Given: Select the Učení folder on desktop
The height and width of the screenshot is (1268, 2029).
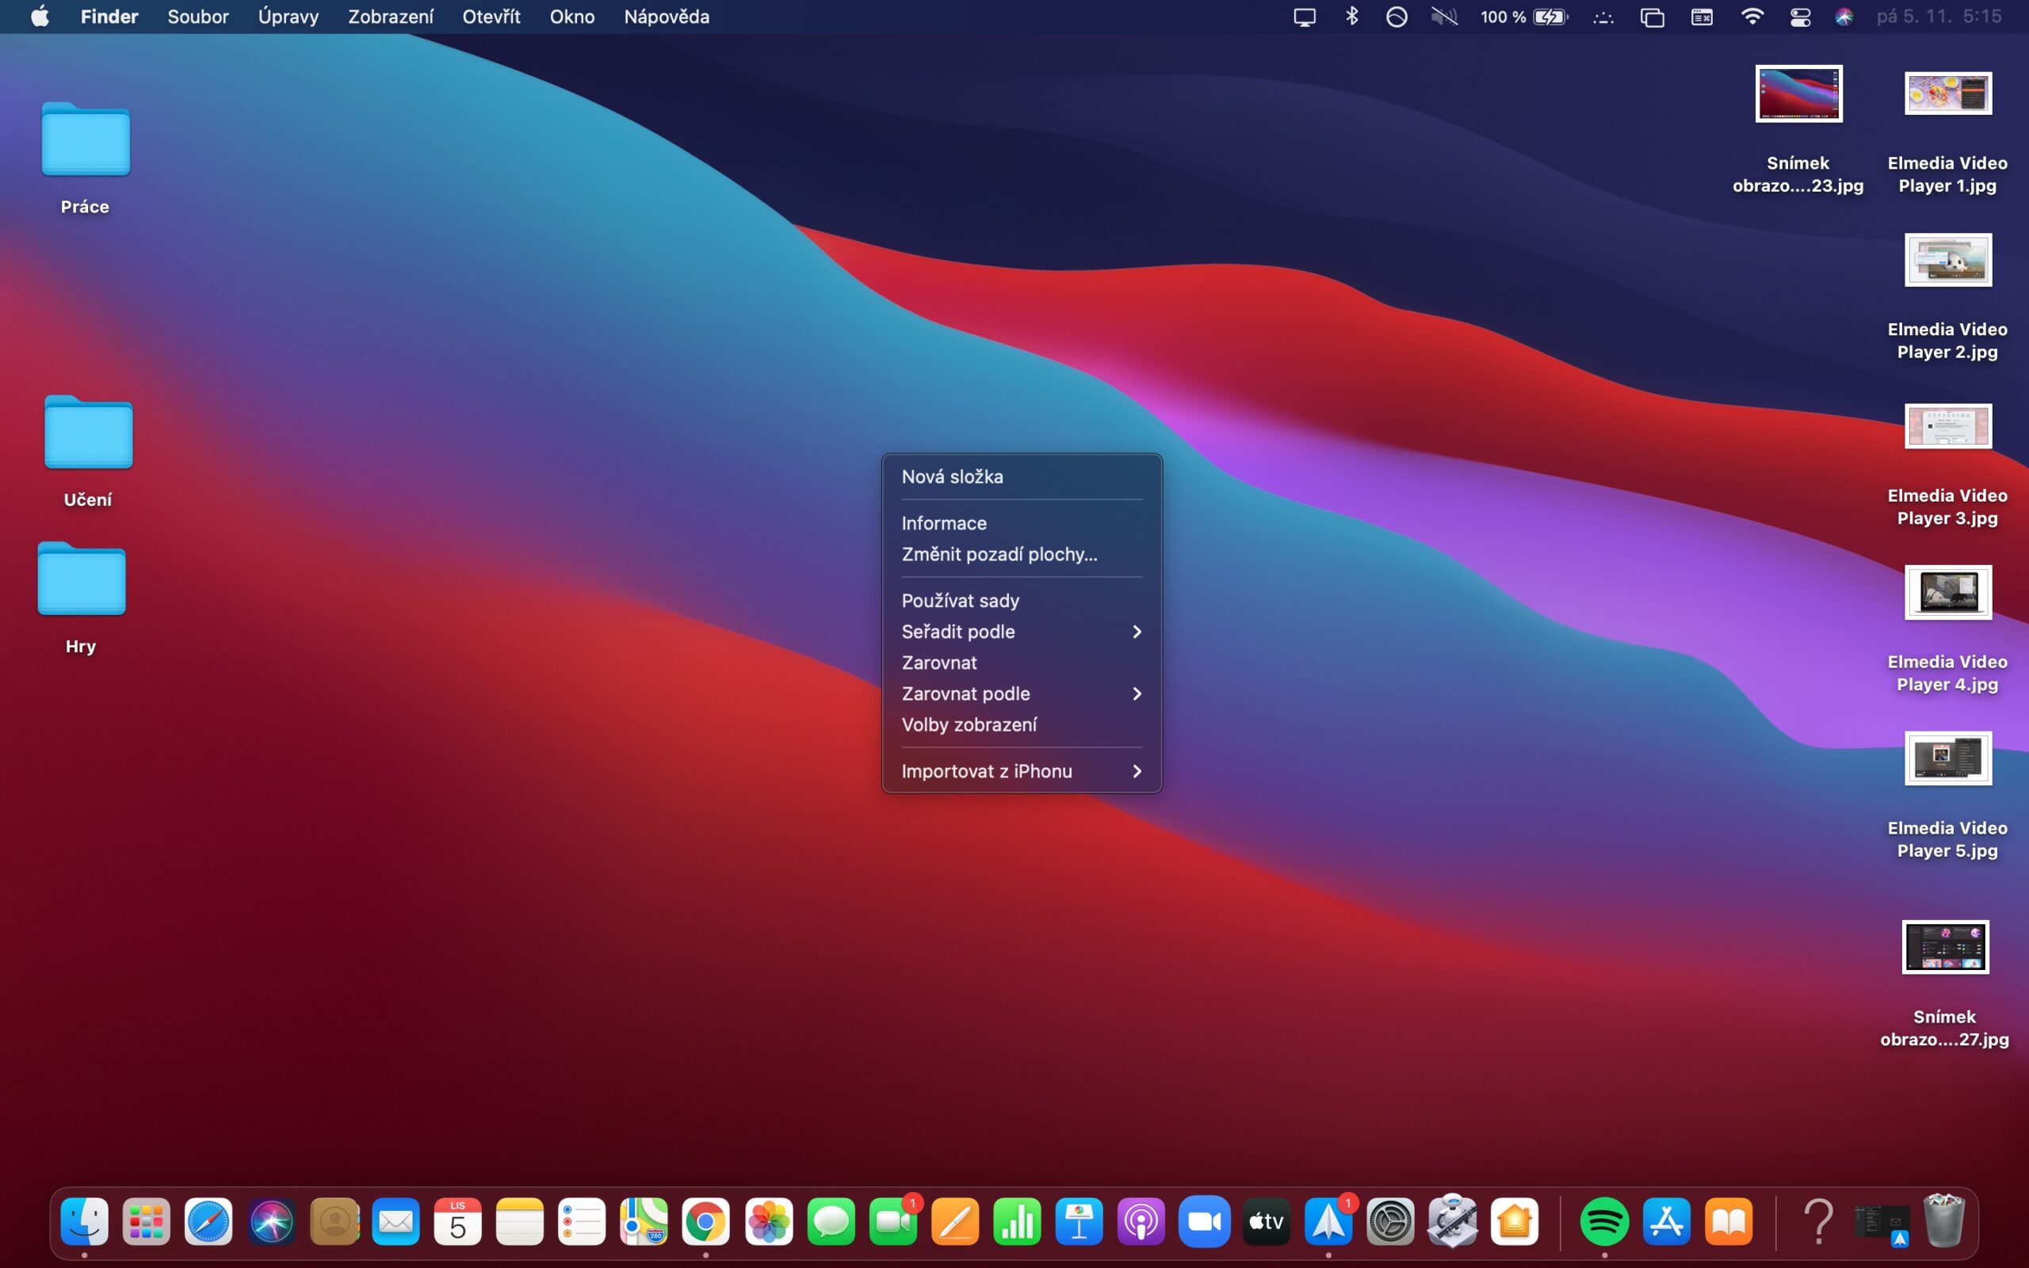Looking at the screenshot, I should click(88, 433).
